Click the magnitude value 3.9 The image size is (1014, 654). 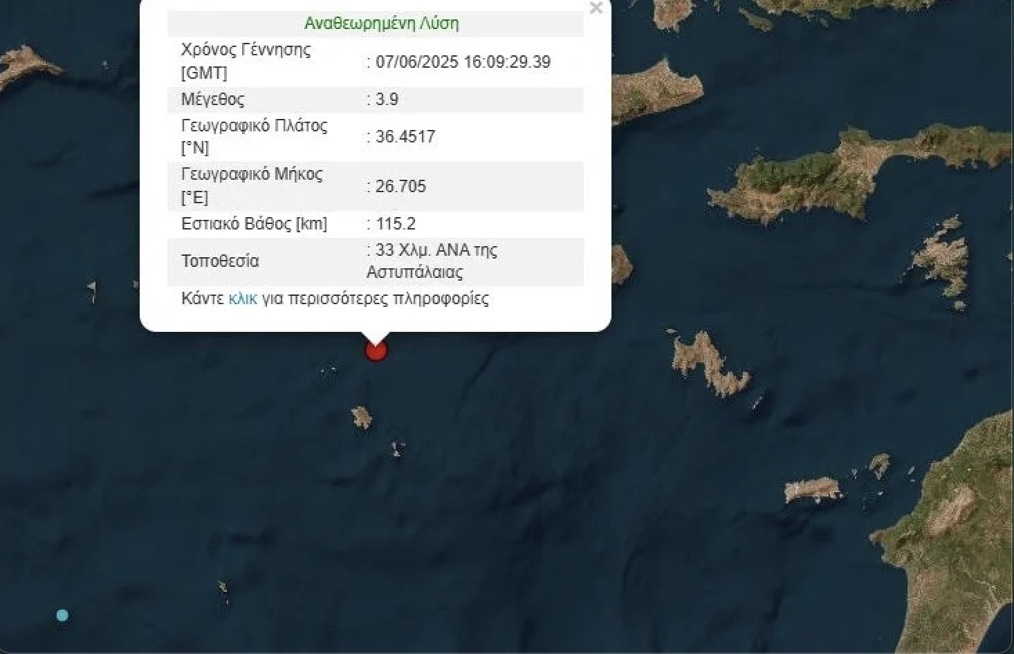[x=387, y=100]
